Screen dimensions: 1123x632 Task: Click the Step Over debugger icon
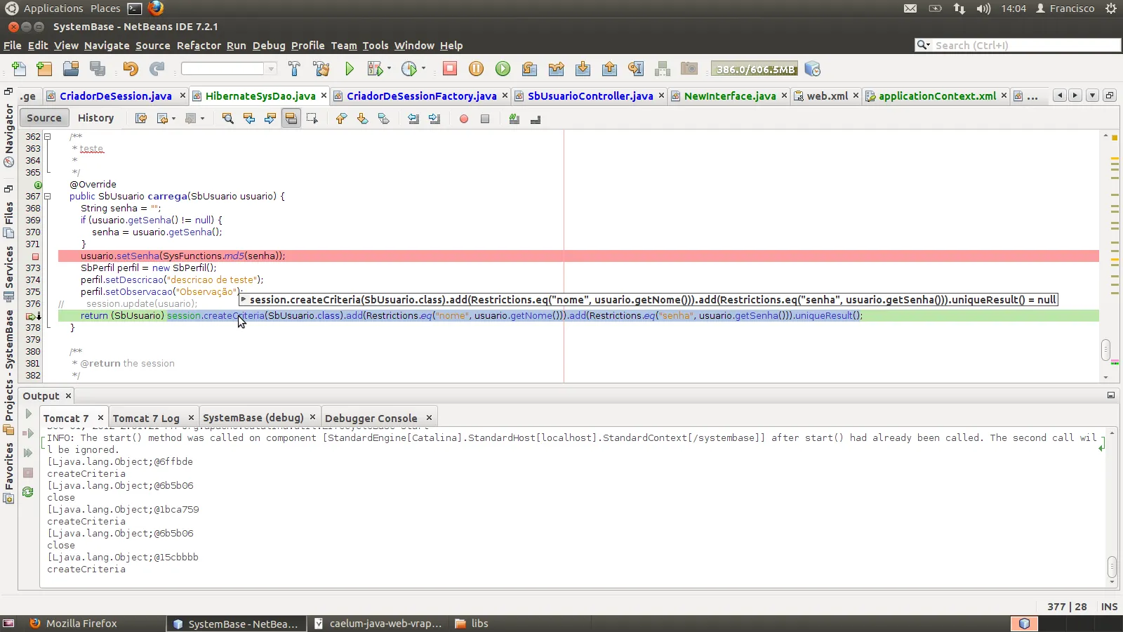(x=529, y=69)
